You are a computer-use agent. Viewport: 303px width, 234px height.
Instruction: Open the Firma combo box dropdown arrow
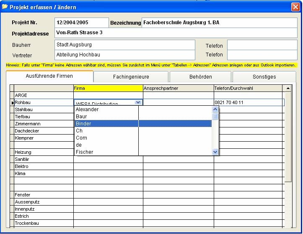pyautogui.click(x=138, y=102)
